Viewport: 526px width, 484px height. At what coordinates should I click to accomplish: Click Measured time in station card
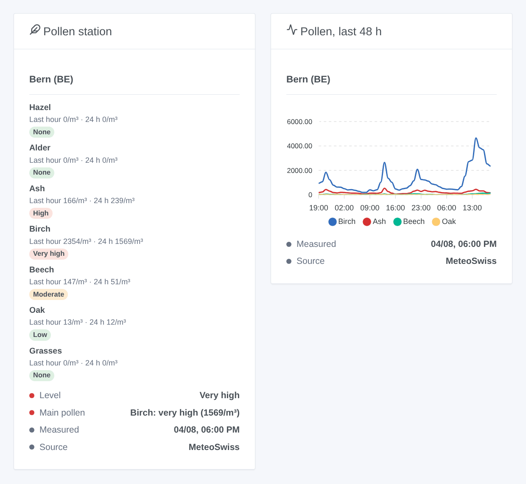click(x=207, y=430)
